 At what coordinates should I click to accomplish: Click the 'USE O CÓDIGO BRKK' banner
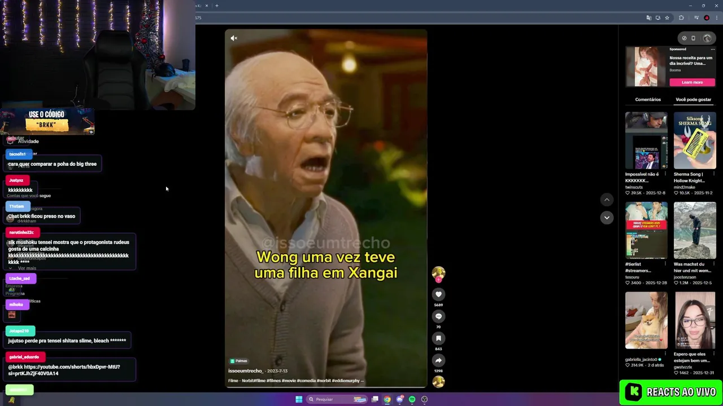[47, 121]
